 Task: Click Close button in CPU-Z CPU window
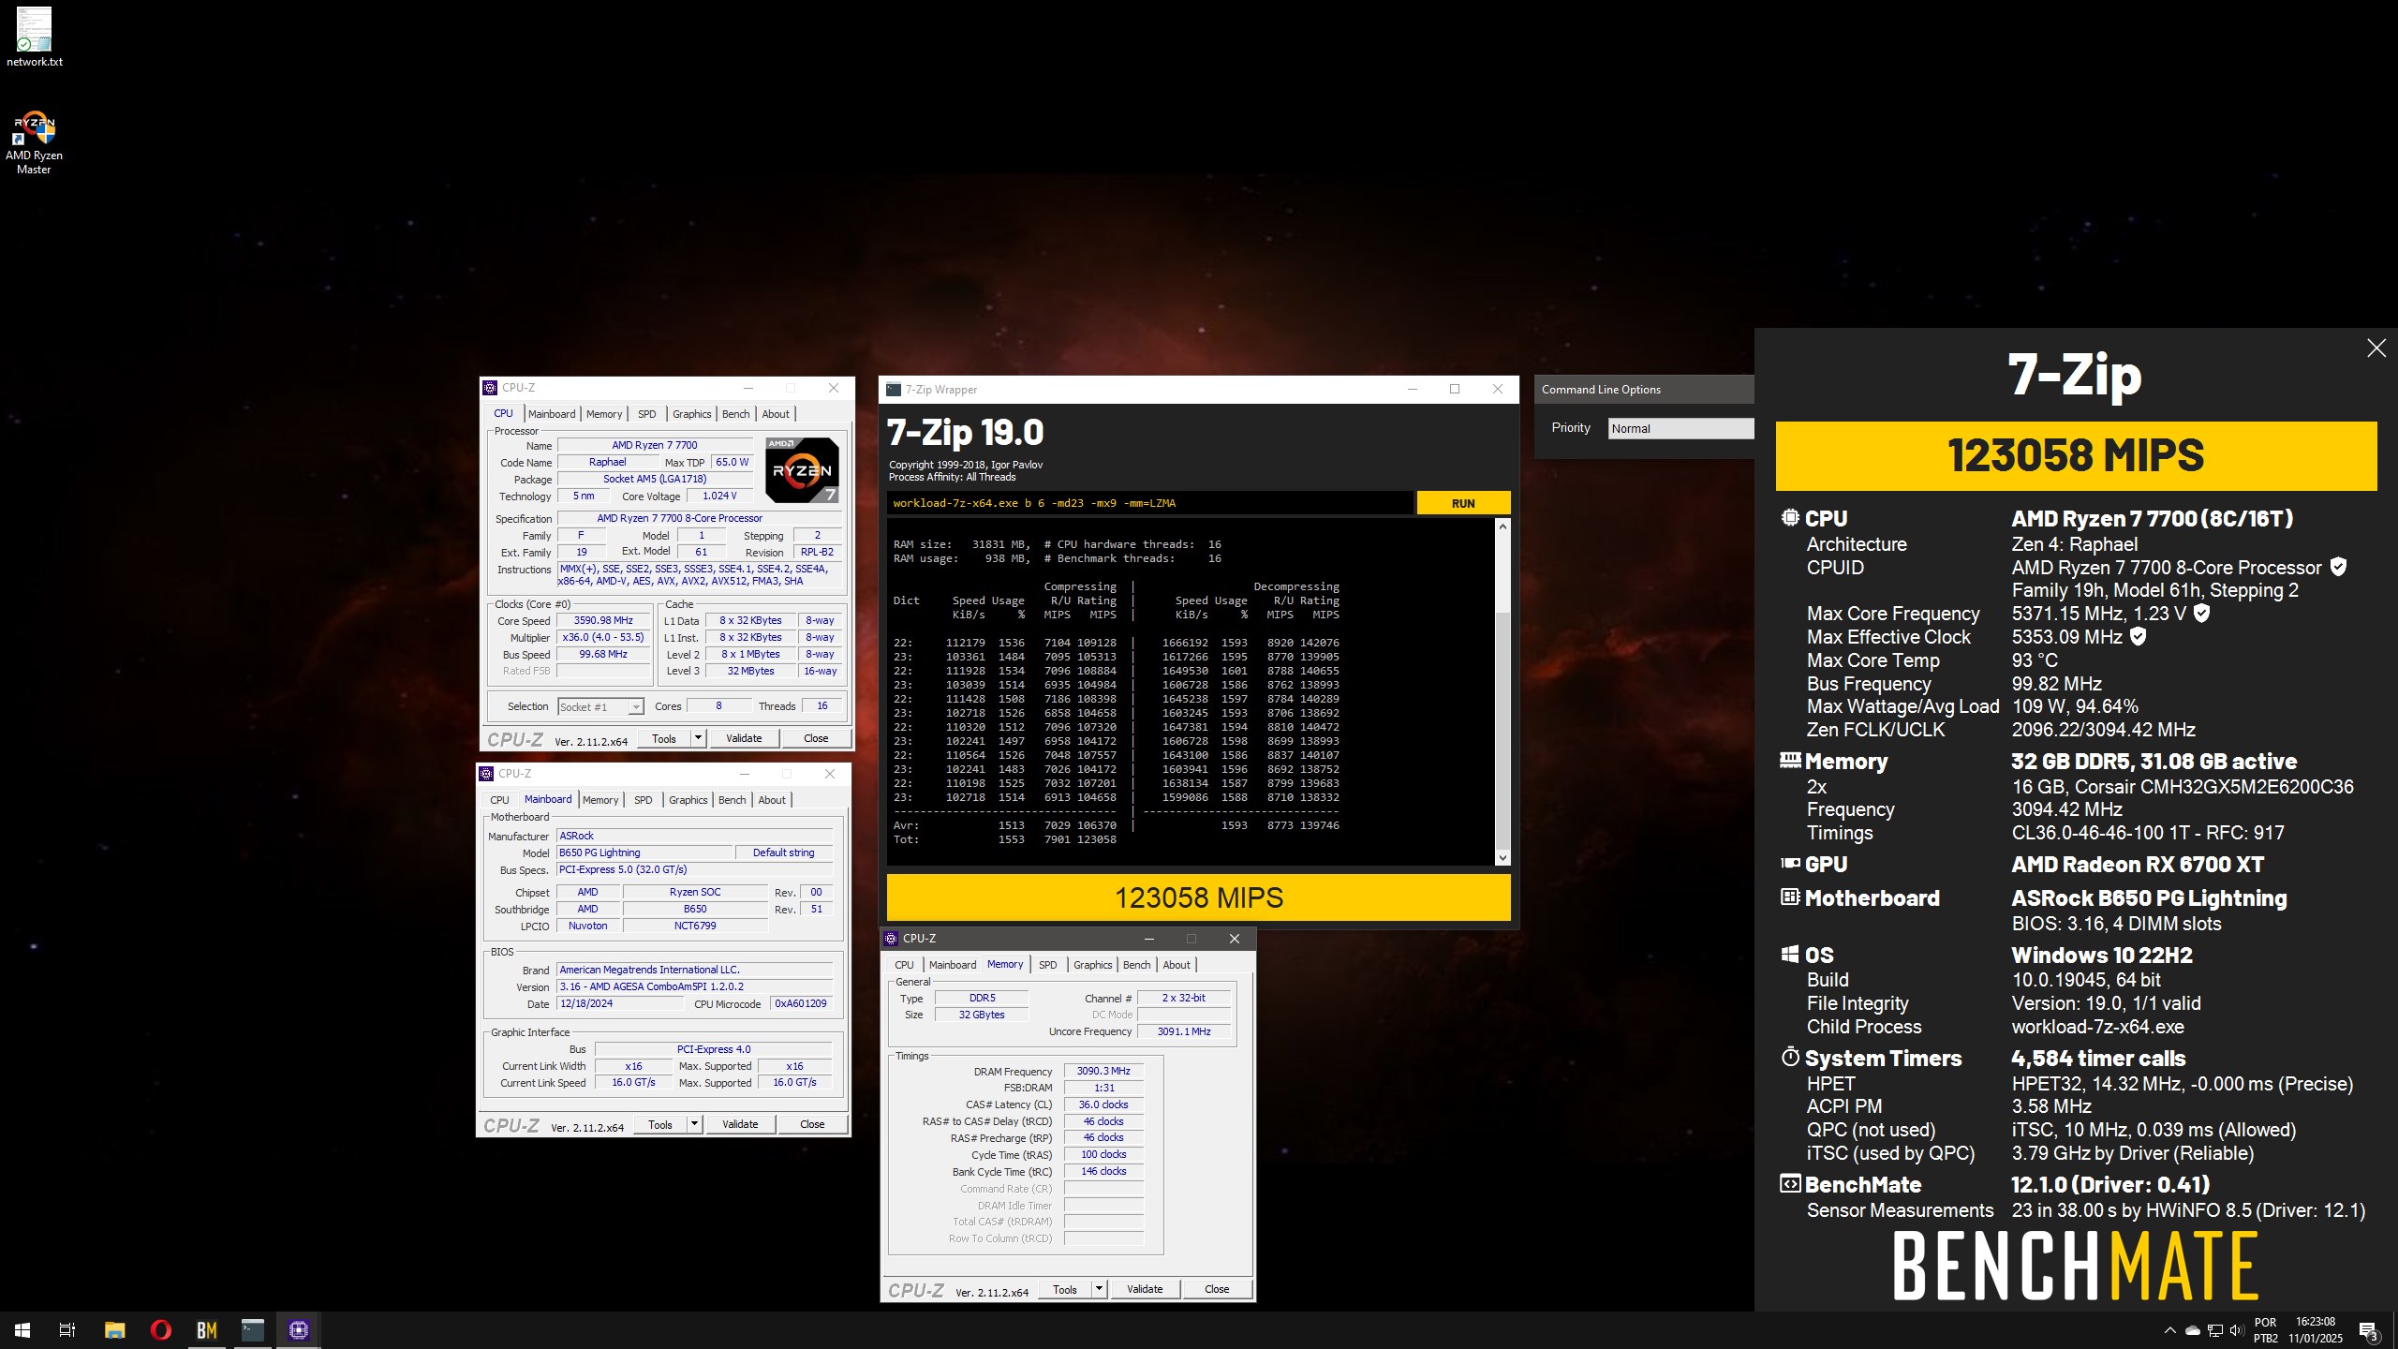(x=816, y=738)
